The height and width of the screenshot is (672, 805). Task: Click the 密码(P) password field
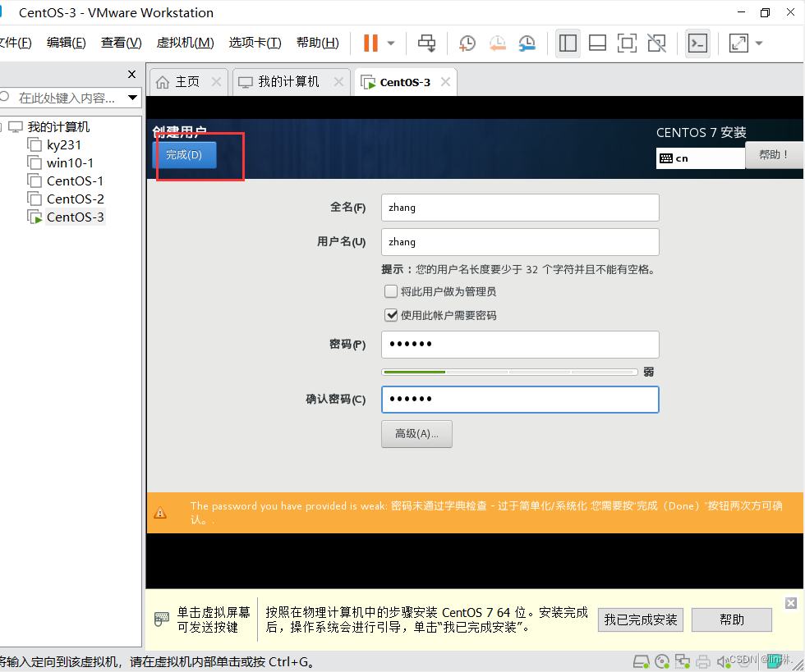click(x=520, y=345)
